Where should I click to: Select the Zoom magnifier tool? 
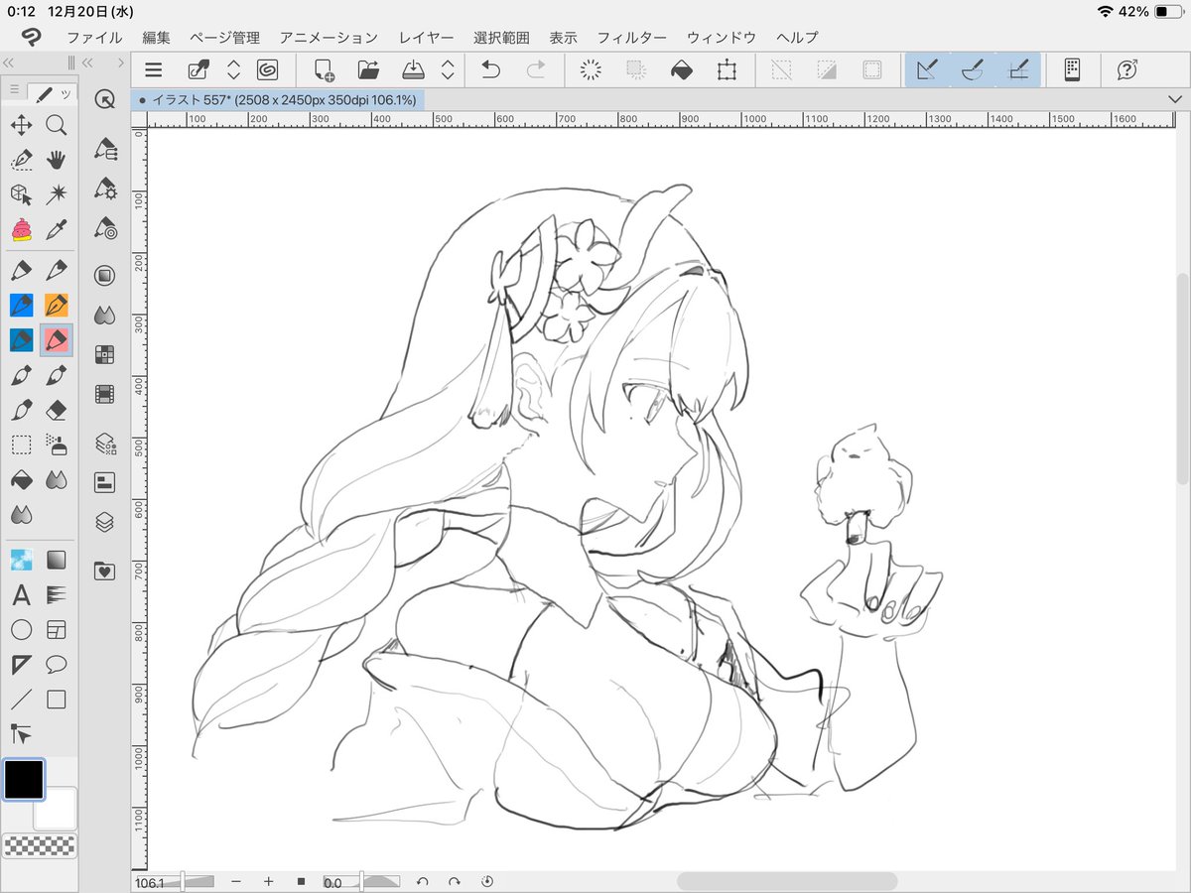pyautogui.click(x=57, y=125)
